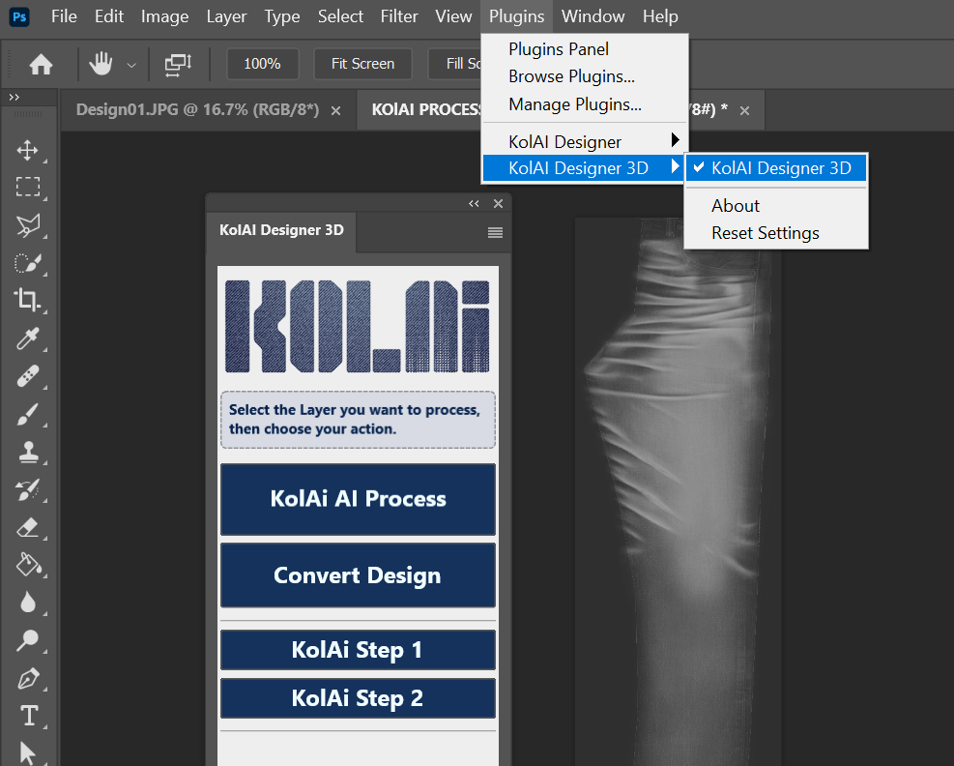Select the Eyedropper tool
Viewport: 954px width, 766px height.
pyautogui.click(x=27, y=339)
